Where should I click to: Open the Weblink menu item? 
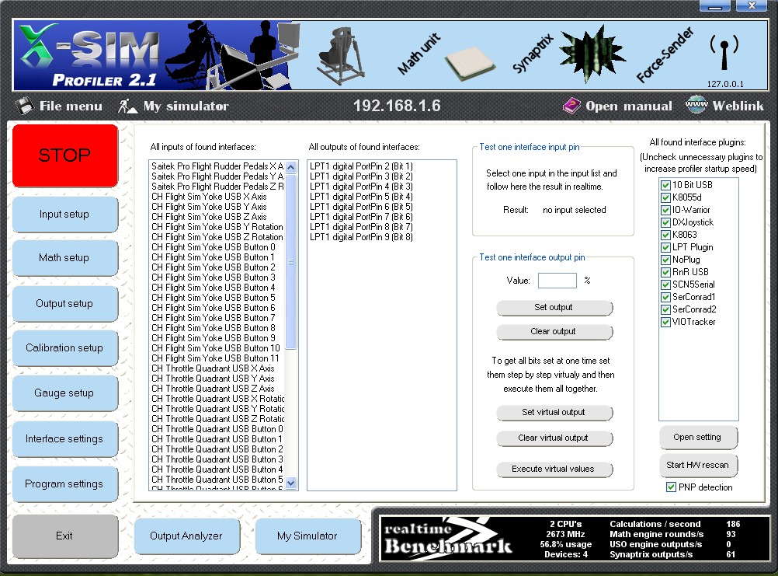pos(738,106)
